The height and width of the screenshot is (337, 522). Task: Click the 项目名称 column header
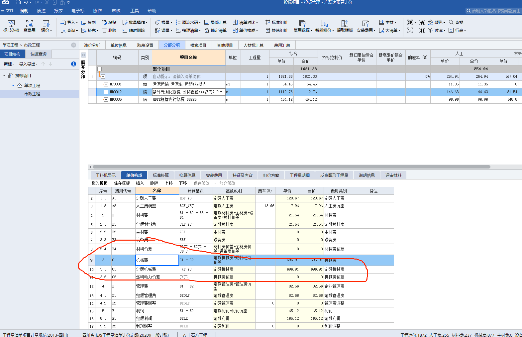pyautogui.click(x=188, y=57)
